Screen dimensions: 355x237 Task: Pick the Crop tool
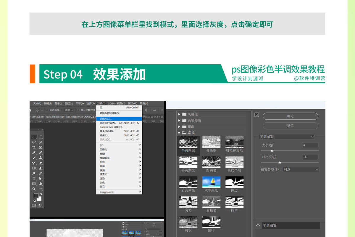click(x=34, y=147)
